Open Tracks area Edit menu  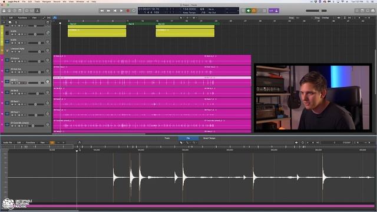point(11,18)
